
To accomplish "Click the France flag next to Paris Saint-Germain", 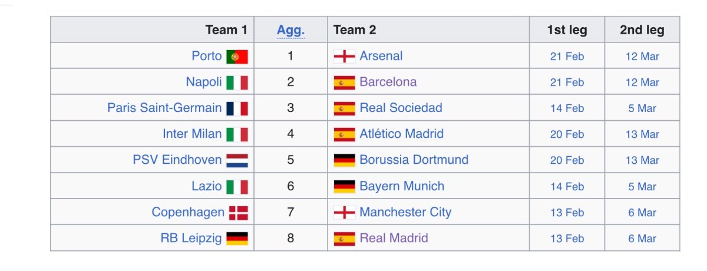I will pyautogui.click(x=237, y=108).
